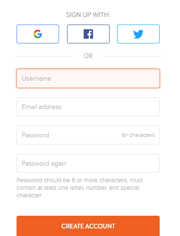The width and height of the screenshot is (180, 236).
Task: Choose the Facebook sign-up button
Action: [88, 34]
